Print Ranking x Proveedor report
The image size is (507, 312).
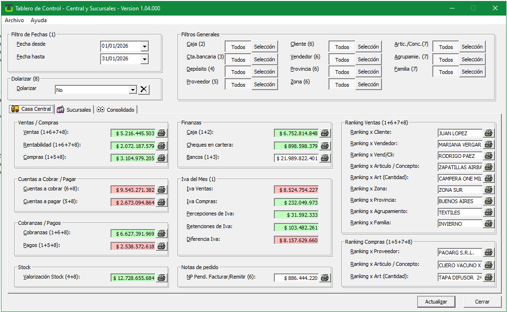(x=489, y=253)
